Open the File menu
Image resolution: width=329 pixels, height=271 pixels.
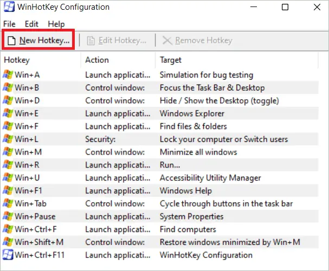point(9,24)
